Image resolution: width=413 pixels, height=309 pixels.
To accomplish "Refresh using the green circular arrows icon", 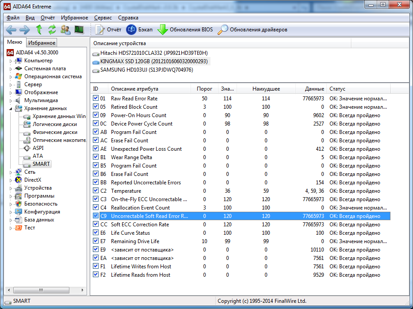I will pyautogui.click(x=52, y=30).
